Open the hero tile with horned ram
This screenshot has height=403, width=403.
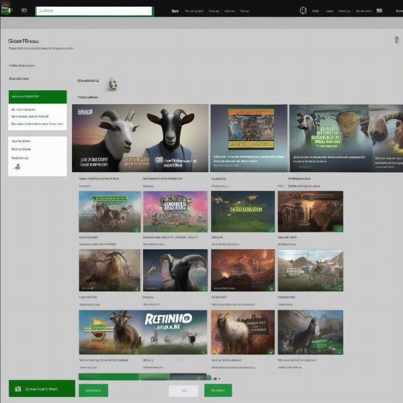(346, 138)
